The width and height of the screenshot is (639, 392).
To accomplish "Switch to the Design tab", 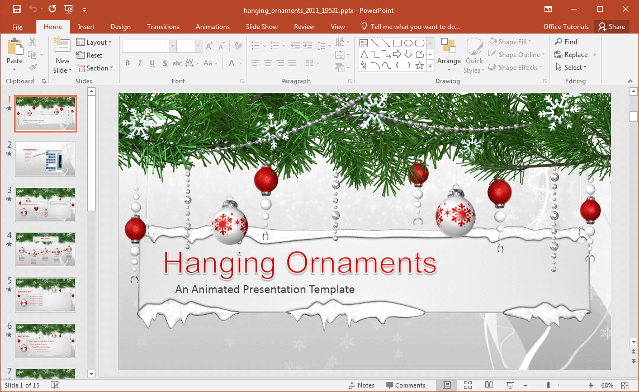I will tap(121, 27).
